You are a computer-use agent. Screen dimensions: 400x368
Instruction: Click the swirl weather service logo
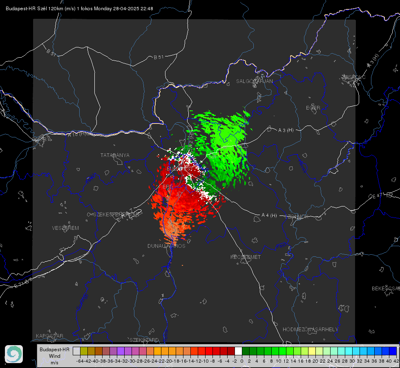[14, 354]
